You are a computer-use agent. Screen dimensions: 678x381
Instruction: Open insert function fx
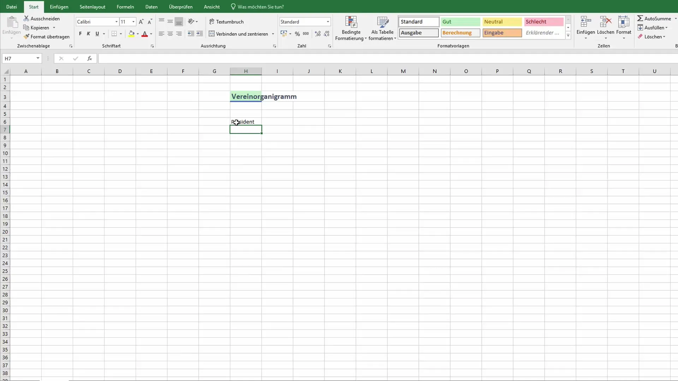[90, 59]
